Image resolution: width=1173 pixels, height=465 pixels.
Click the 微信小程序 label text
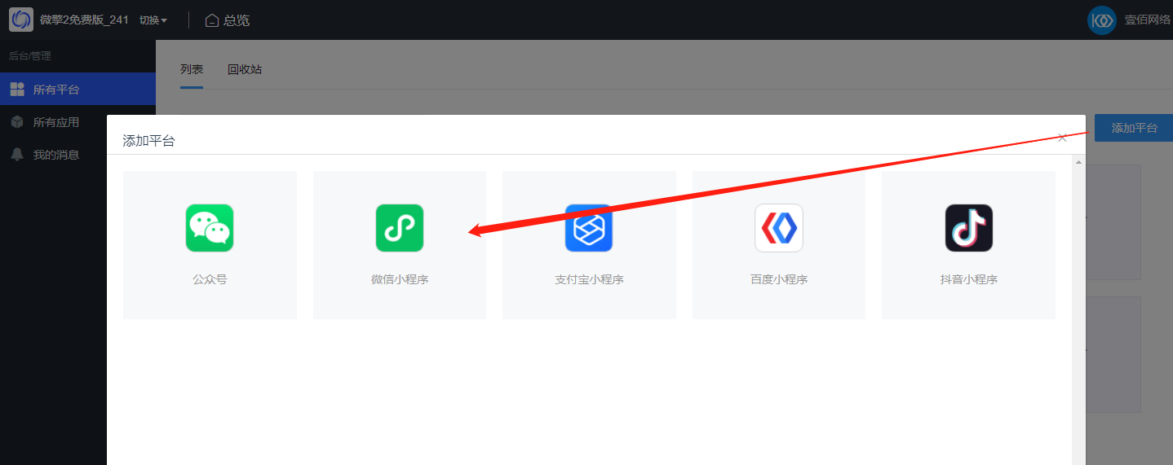400,279
